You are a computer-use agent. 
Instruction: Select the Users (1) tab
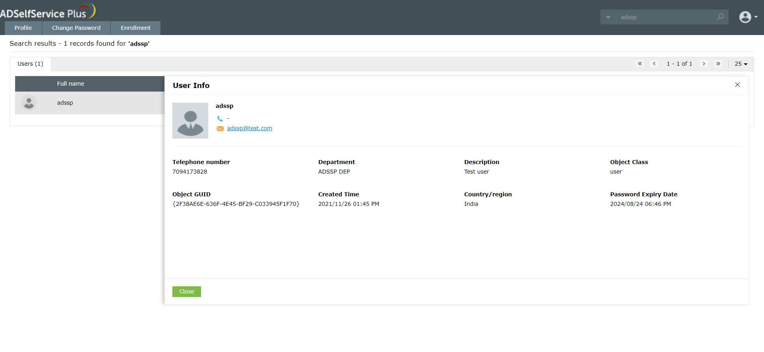pyautogui.click(x=30, y=64)
